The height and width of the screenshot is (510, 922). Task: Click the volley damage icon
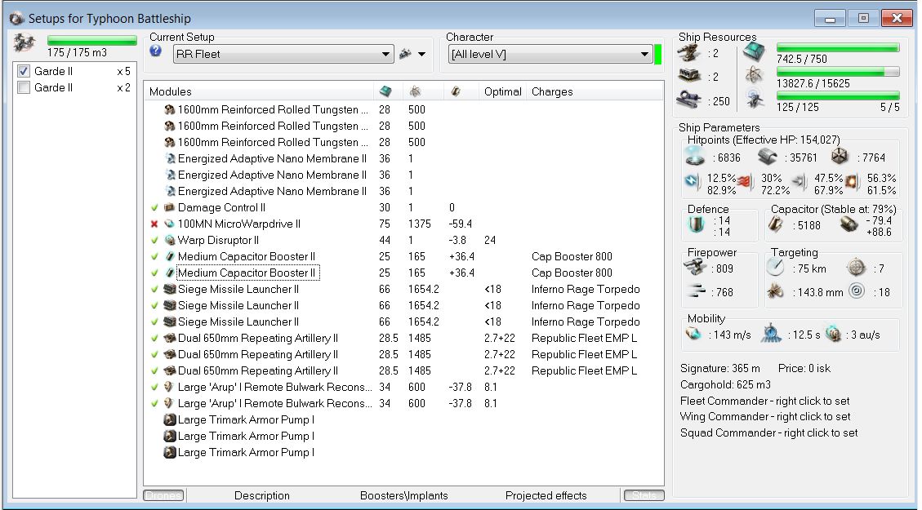[x=697, y=290]
